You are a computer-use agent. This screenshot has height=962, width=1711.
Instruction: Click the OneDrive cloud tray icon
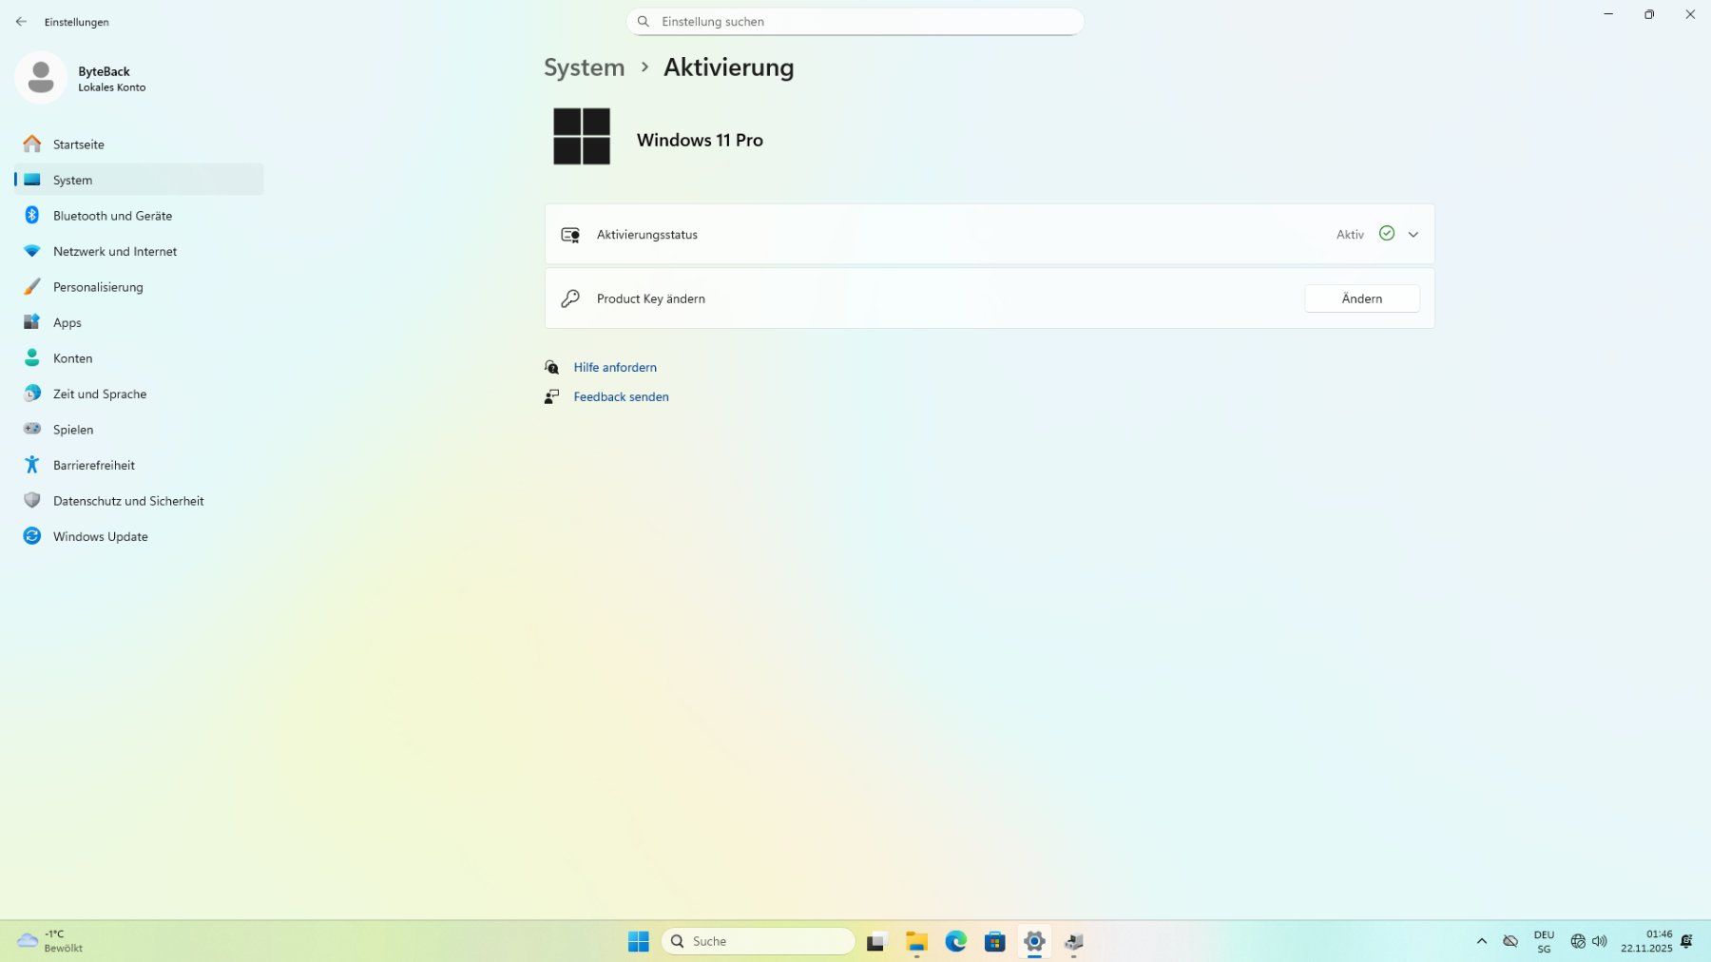coord(1509,941)
